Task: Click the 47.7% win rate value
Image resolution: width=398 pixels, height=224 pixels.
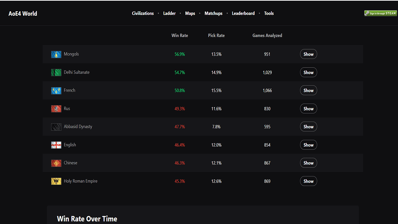Action: pos(180,127)
